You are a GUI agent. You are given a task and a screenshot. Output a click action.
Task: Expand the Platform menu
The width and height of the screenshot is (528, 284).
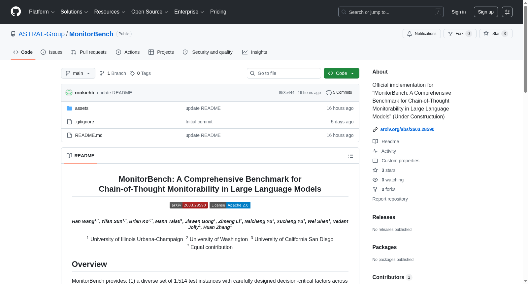coord(42,12)
